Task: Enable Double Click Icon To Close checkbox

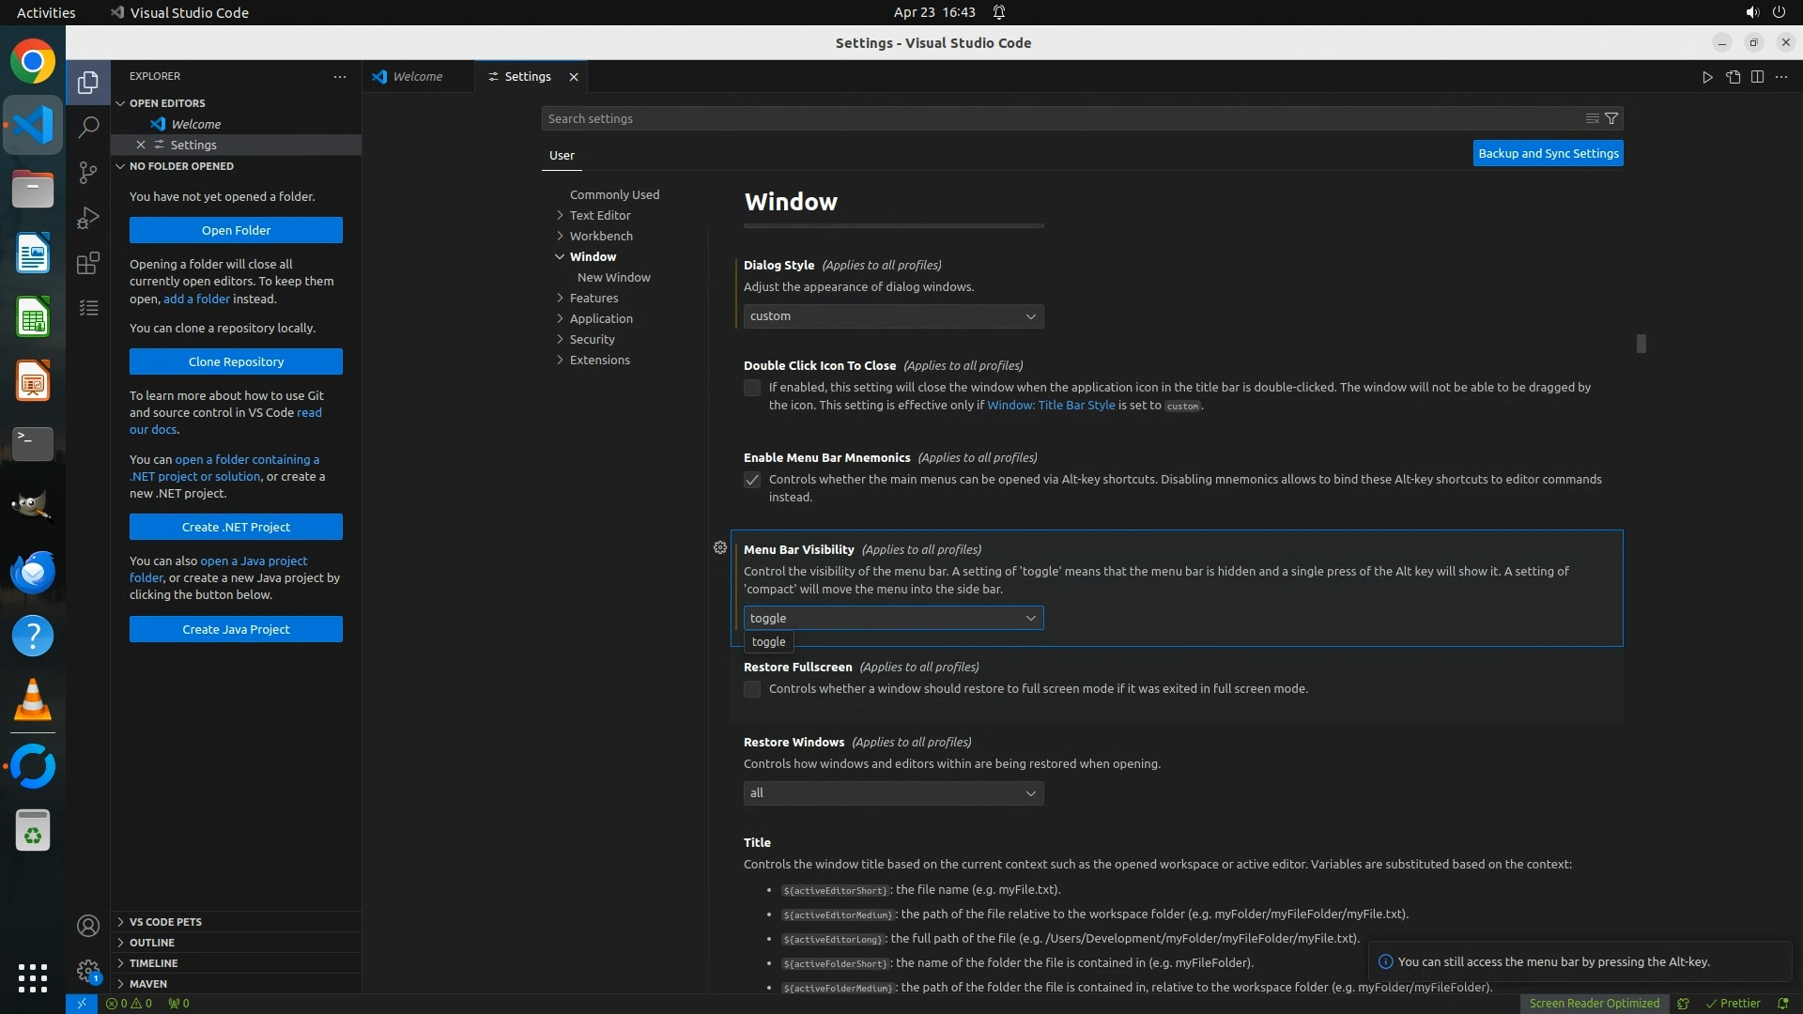Action: pyautogui.click(x=752, y=388)
